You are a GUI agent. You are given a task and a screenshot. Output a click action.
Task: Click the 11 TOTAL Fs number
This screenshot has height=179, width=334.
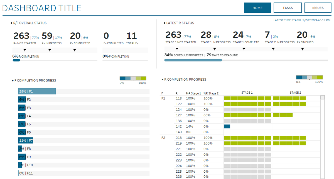(x=132, y=36)
